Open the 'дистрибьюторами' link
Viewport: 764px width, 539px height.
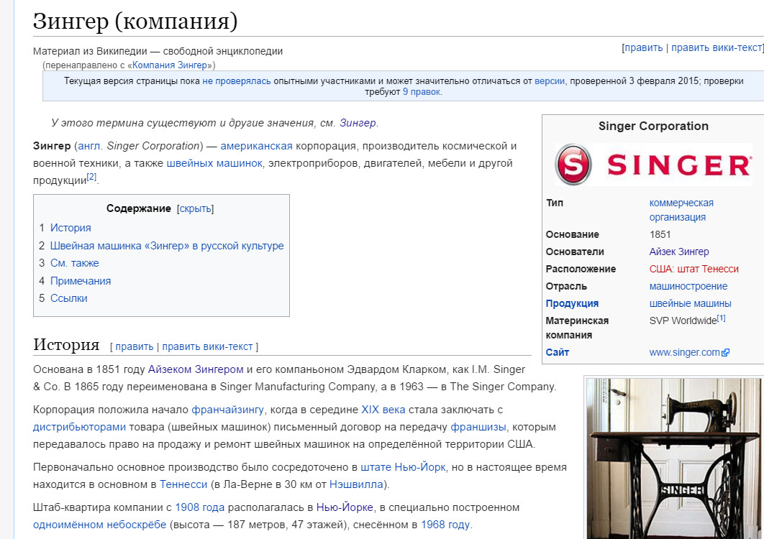coord(79,427)
